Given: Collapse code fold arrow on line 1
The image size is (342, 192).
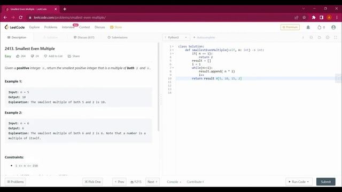Looking at the screenshot, I should coord(173,46).
